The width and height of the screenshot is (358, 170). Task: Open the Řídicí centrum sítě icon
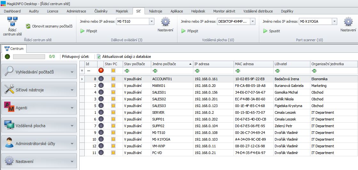[x=12, y=22]
